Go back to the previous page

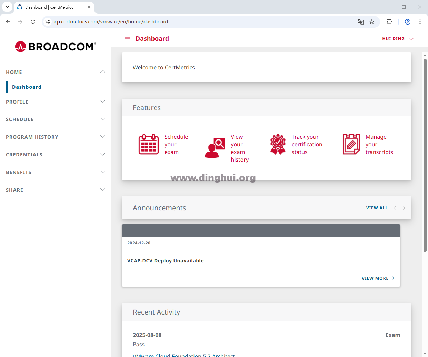coord(8,22)
